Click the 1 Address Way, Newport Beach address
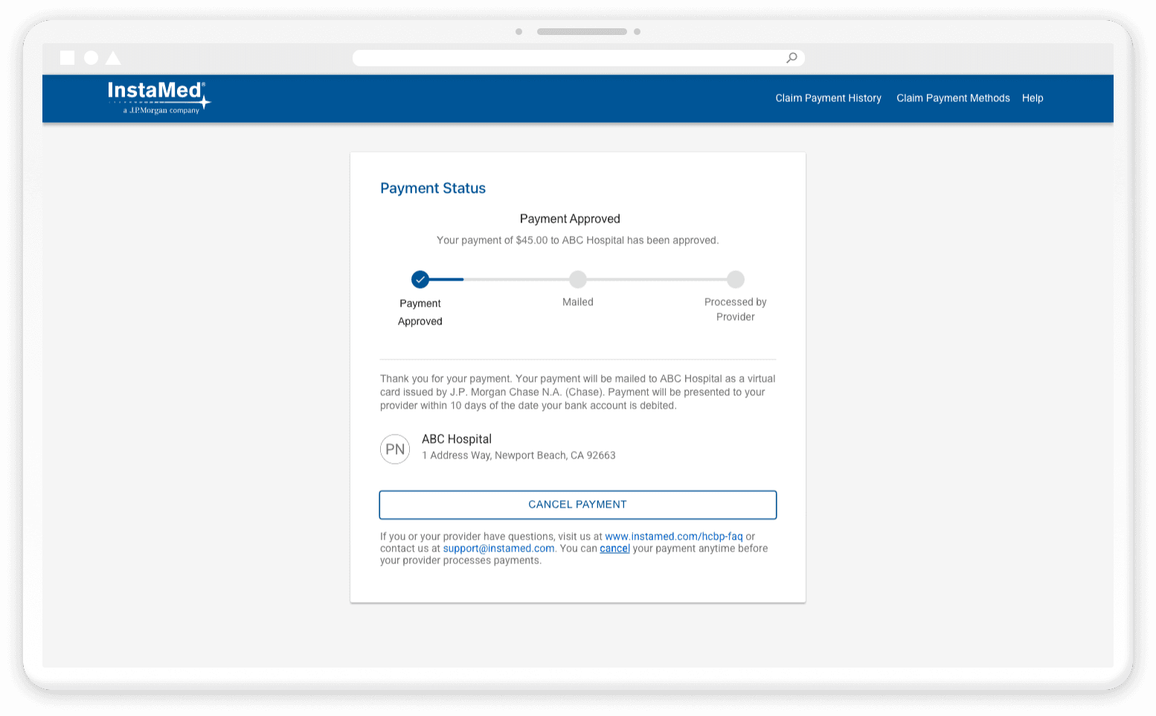 tap(518, 456)
